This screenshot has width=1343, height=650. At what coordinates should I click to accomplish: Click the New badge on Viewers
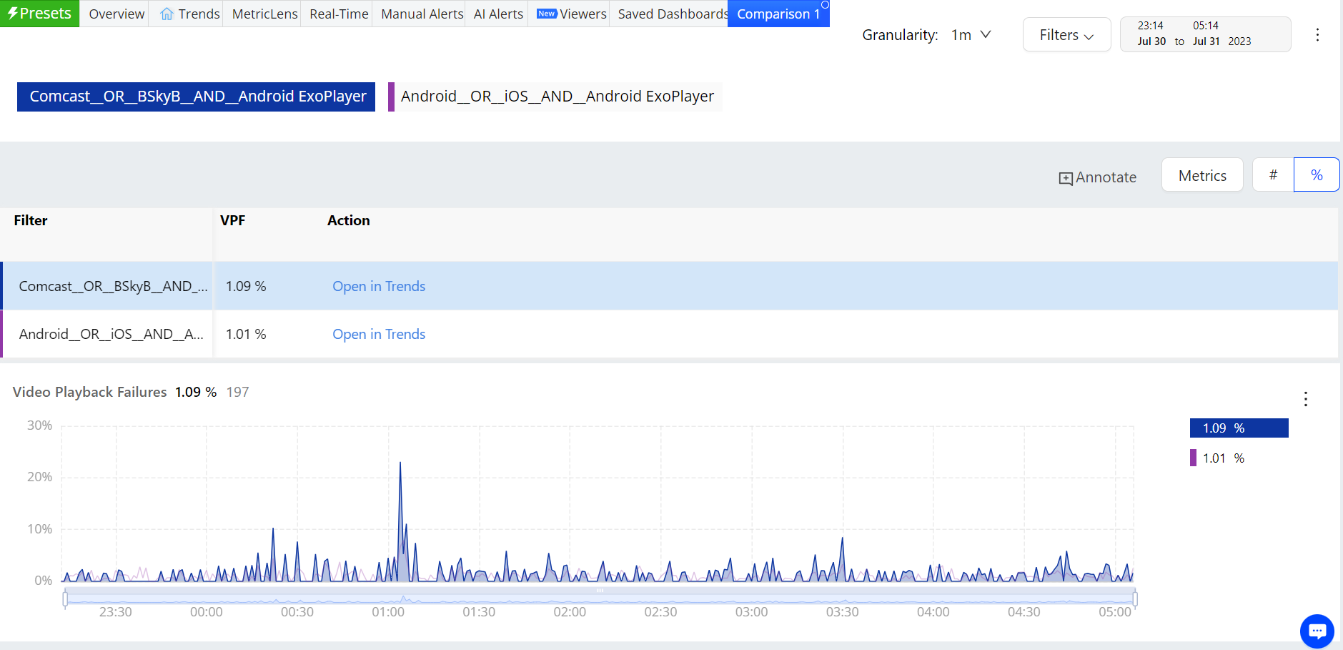(546, 14)
